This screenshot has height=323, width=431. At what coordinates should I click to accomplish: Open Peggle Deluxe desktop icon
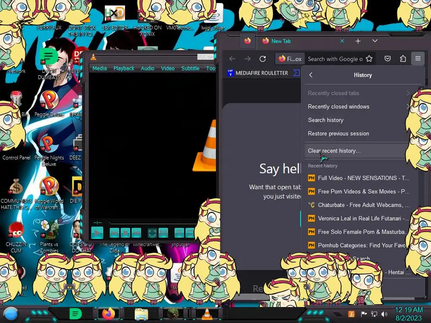49,104
